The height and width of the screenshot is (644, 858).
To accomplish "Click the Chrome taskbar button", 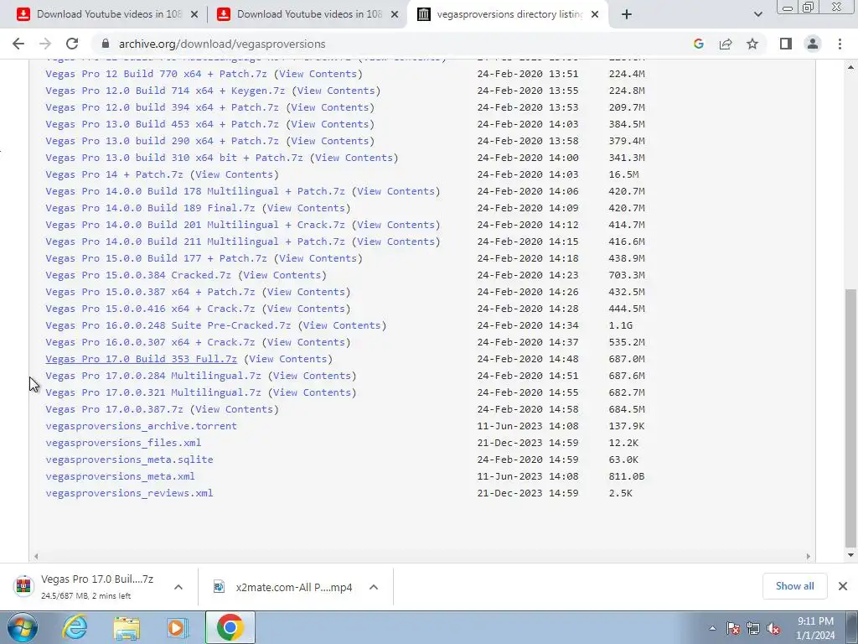I will point(230,627).
